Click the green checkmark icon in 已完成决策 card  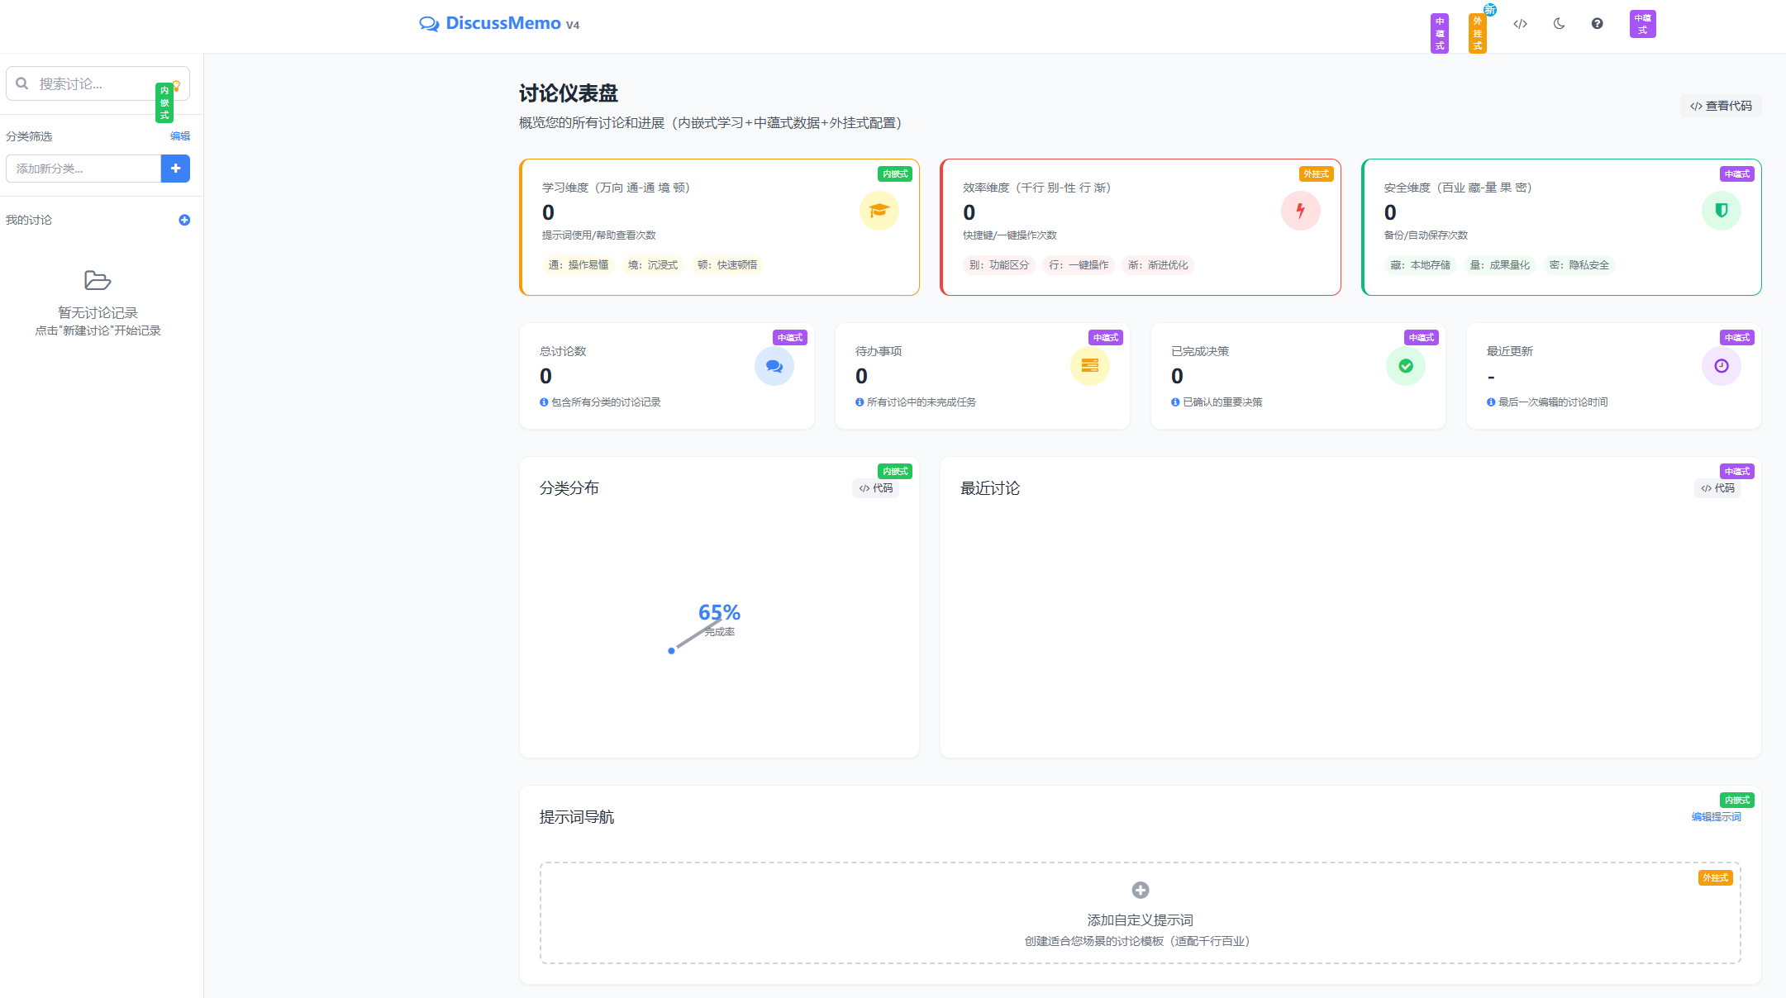pos(1405,366)
